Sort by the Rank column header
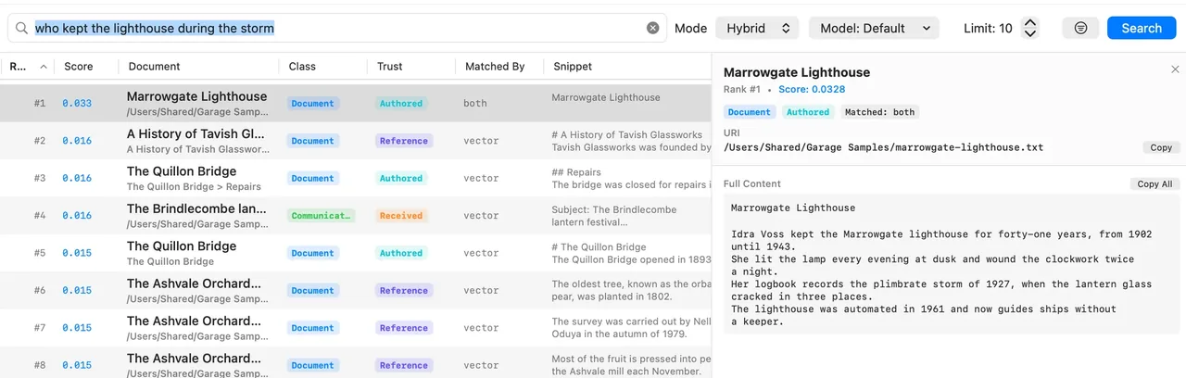The width and height of the screenshot is (1186, 378). tap(28, 66)
